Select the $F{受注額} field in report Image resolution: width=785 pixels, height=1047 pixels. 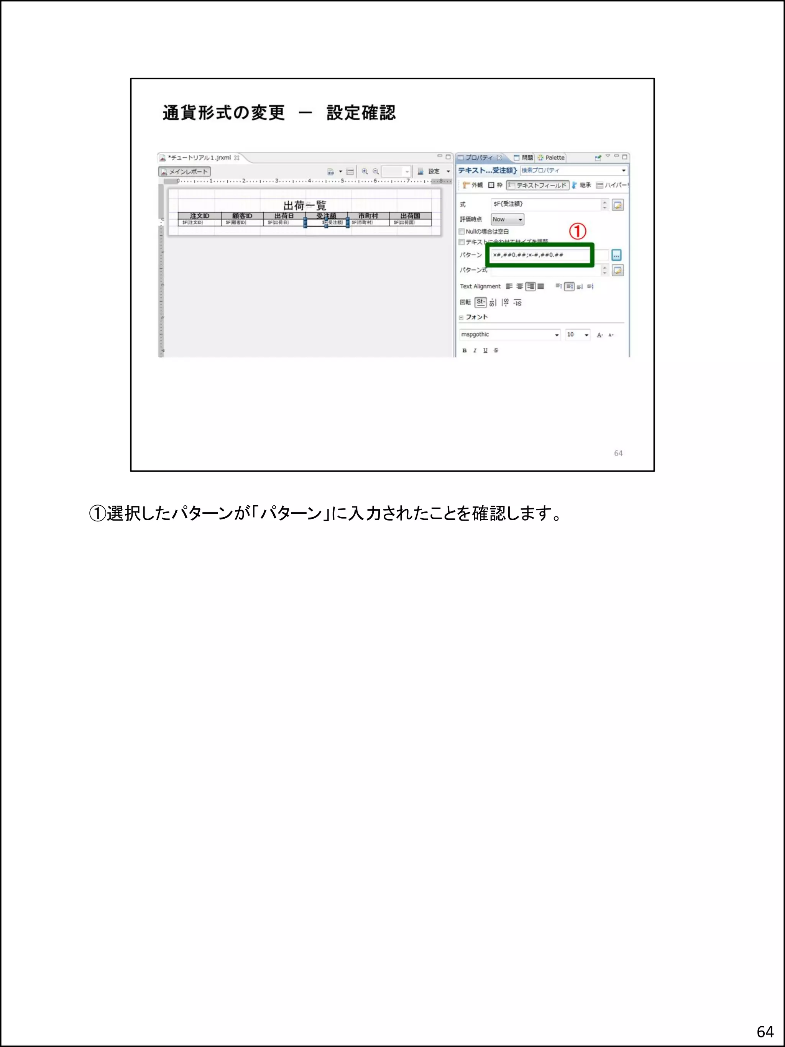pyautogui.click(x=327, y=222)
